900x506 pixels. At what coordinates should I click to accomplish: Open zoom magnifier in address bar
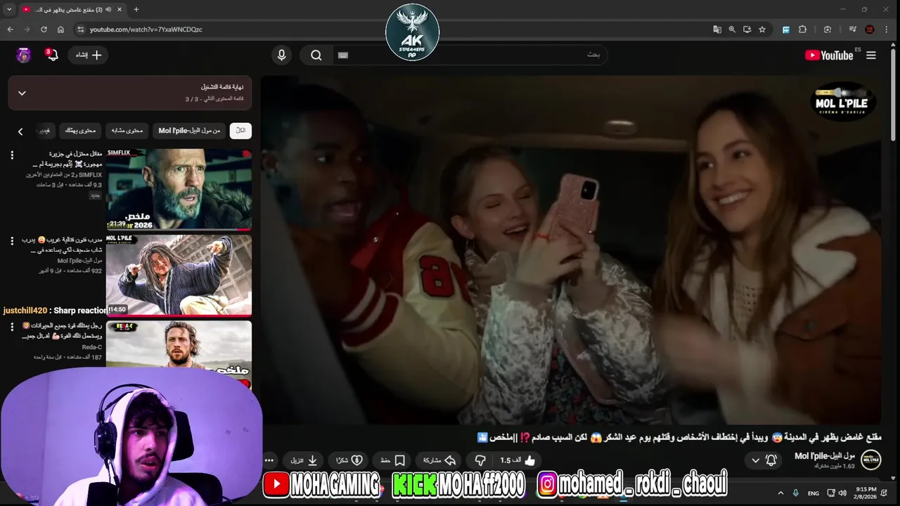tap(732, 30)
